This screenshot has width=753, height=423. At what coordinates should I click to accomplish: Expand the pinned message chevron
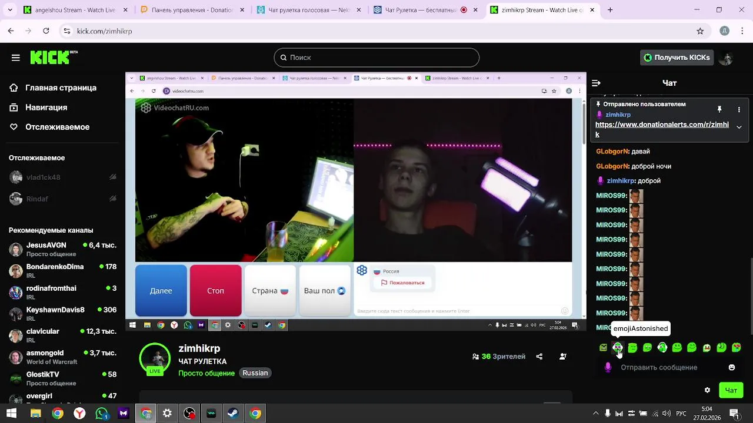(x=739, y=127)
